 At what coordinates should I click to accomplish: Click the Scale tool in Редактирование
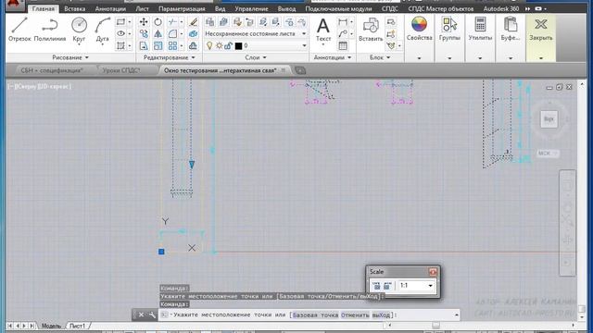158,46
